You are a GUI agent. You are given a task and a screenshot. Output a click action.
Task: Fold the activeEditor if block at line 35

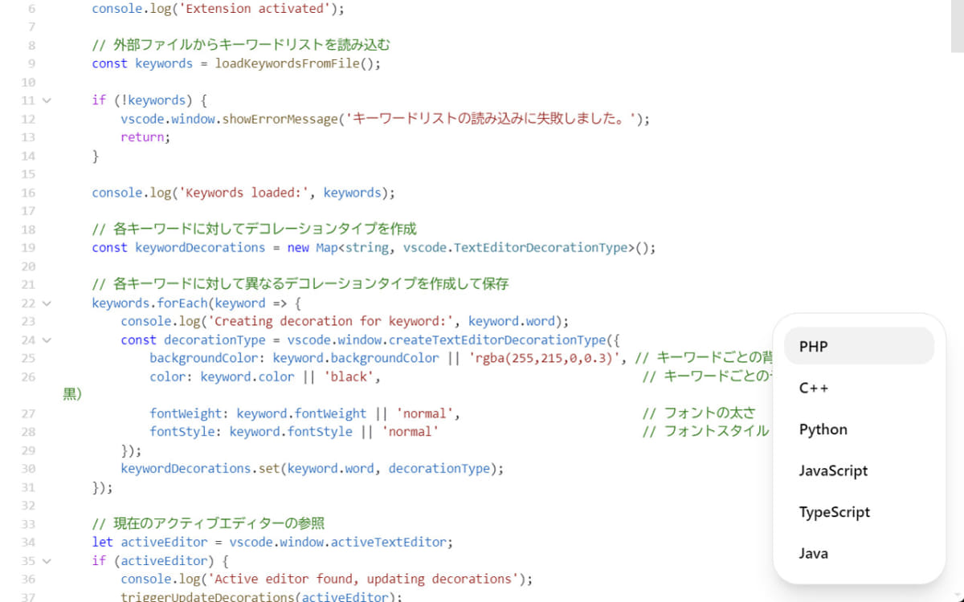(45, 560)
